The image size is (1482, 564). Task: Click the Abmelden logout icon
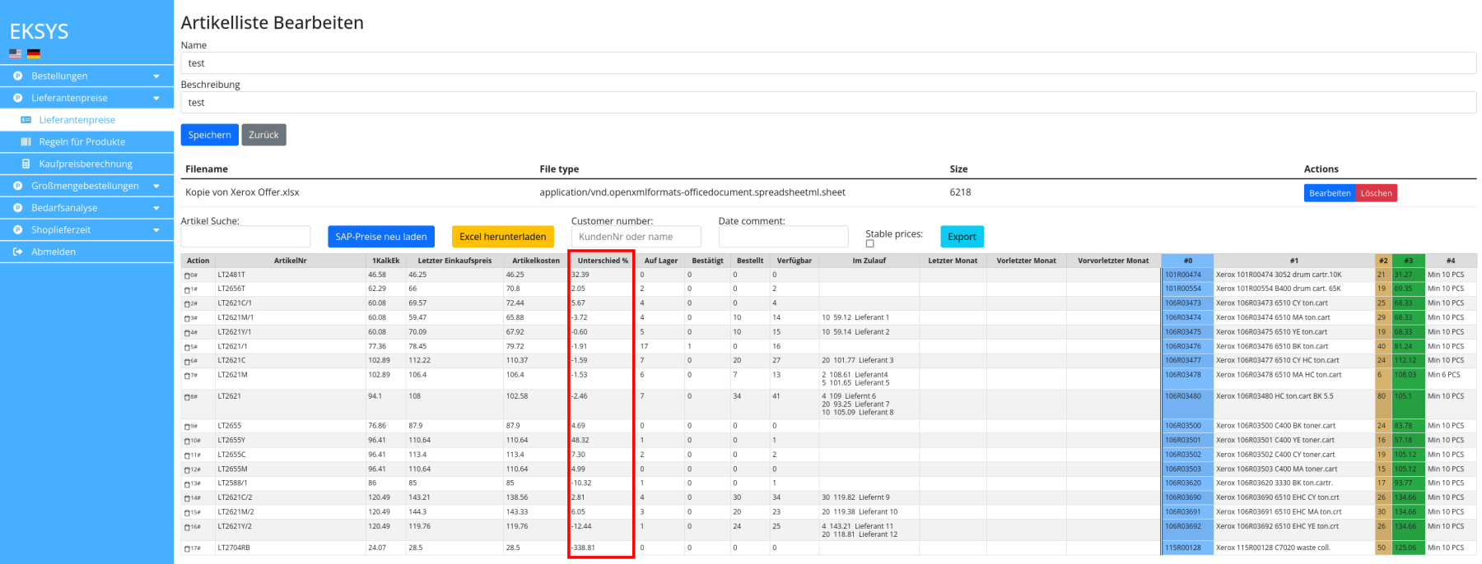(17, 252)
